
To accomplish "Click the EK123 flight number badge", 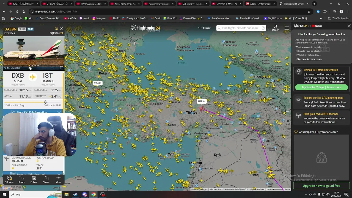I will click(22, 29).
